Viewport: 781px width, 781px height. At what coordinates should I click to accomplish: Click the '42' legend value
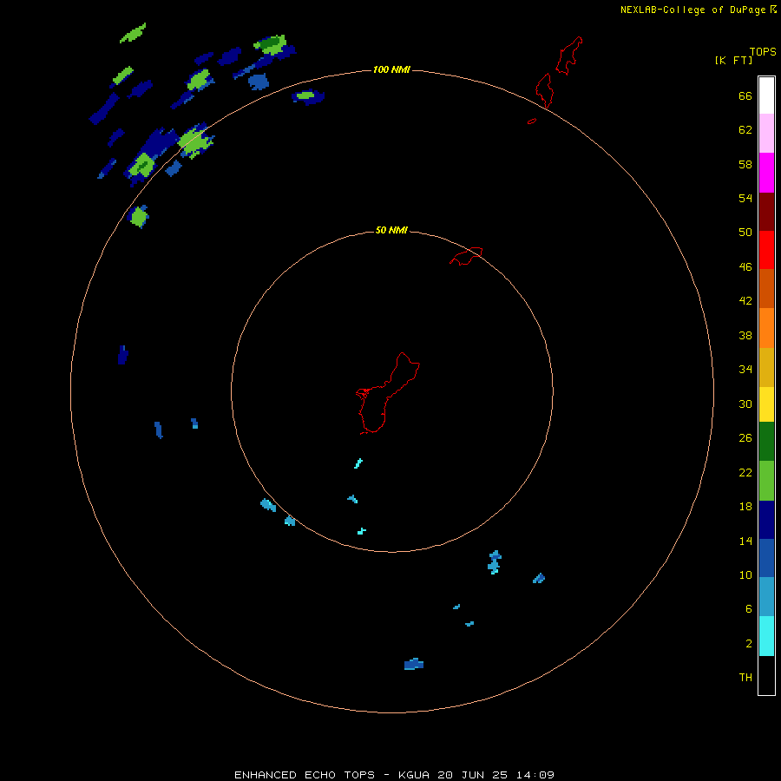[745, 300]
